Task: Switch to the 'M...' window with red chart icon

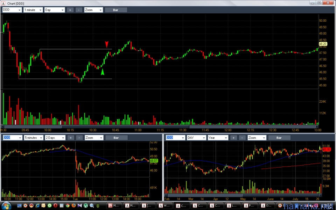Action: tap(113, 206)
